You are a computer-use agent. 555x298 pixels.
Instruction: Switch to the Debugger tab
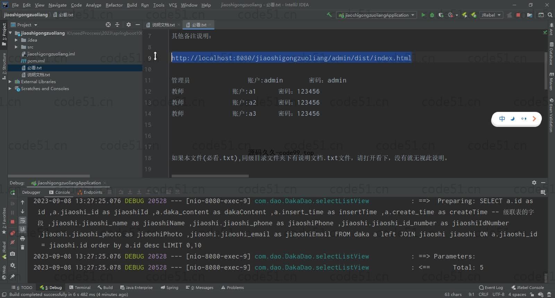pos(31,192)
